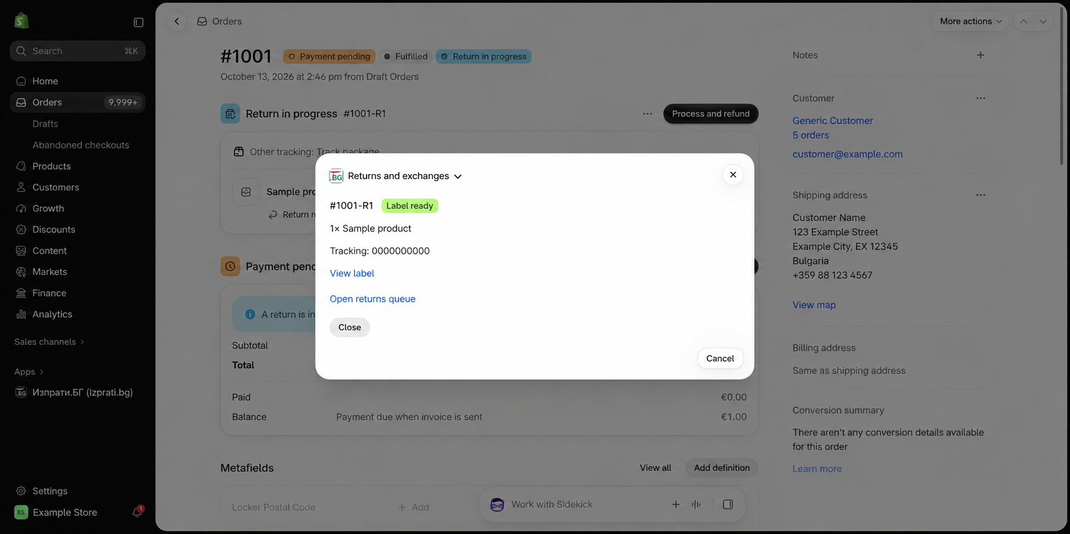Click the Cancel button
Viewport: 1070px width, 534px height.
pos(720,359)
